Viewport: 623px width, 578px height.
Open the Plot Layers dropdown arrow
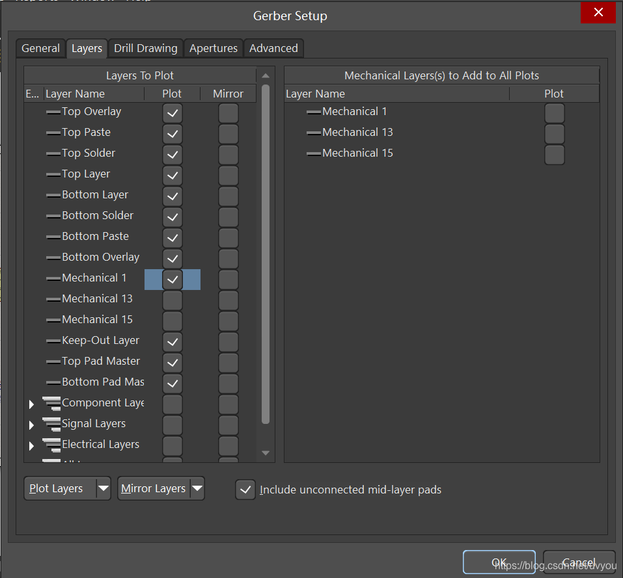[x=104, y=488]
